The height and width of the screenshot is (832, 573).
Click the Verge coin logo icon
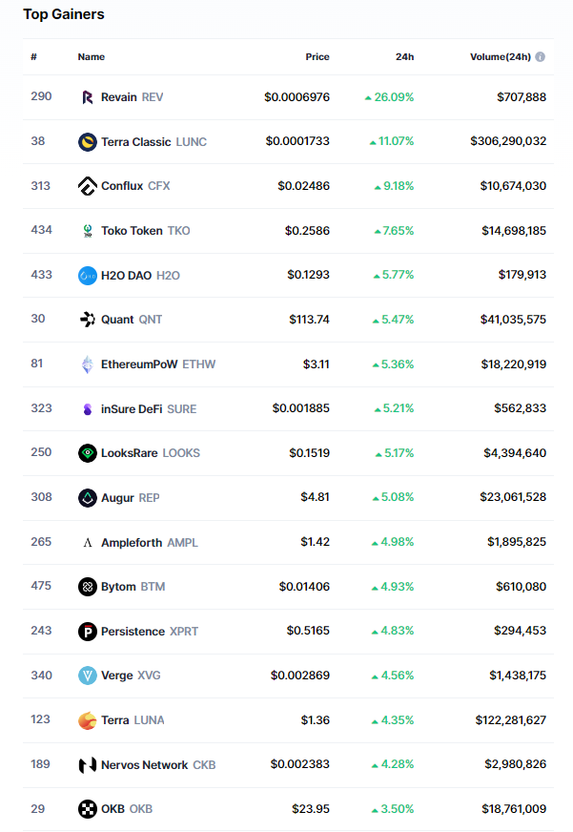click(88, 676)
